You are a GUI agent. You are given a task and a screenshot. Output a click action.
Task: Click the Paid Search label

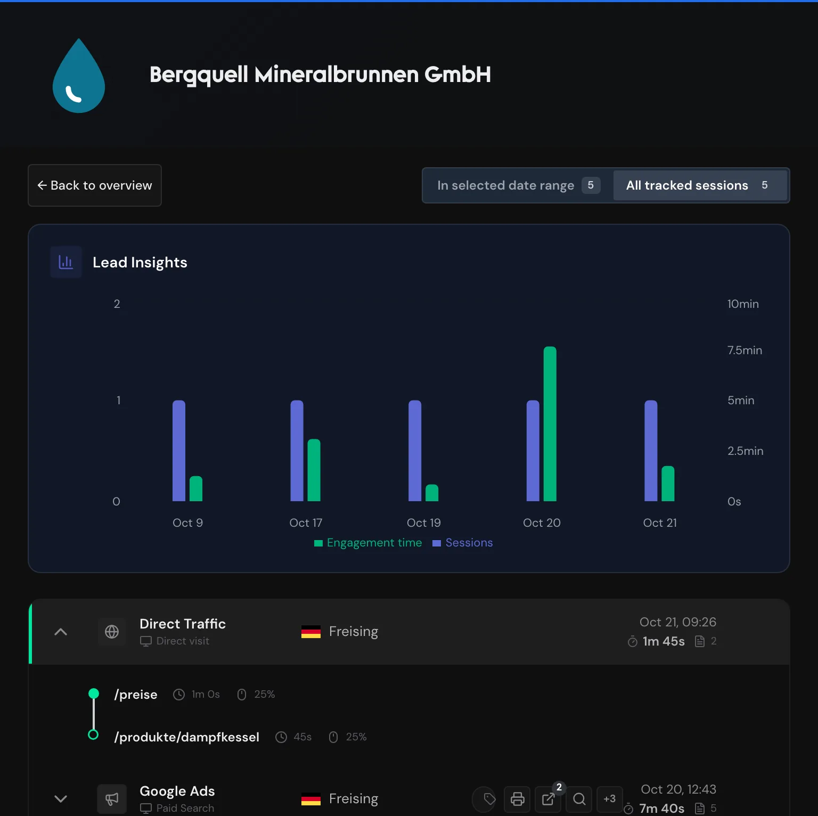[185, 808]
